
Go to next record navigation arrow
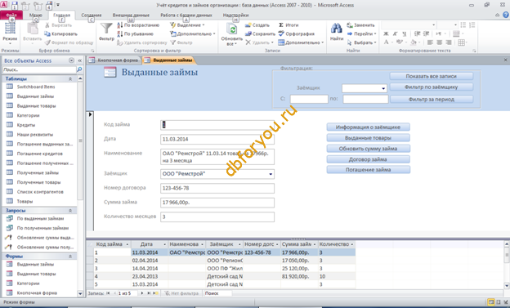(142, 293)
